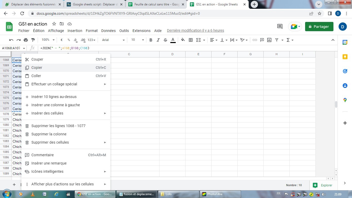Open PhotoFiltre from the taskbar
The height and width of the screenshot is (198, 352).
click(x=220, y=194)
